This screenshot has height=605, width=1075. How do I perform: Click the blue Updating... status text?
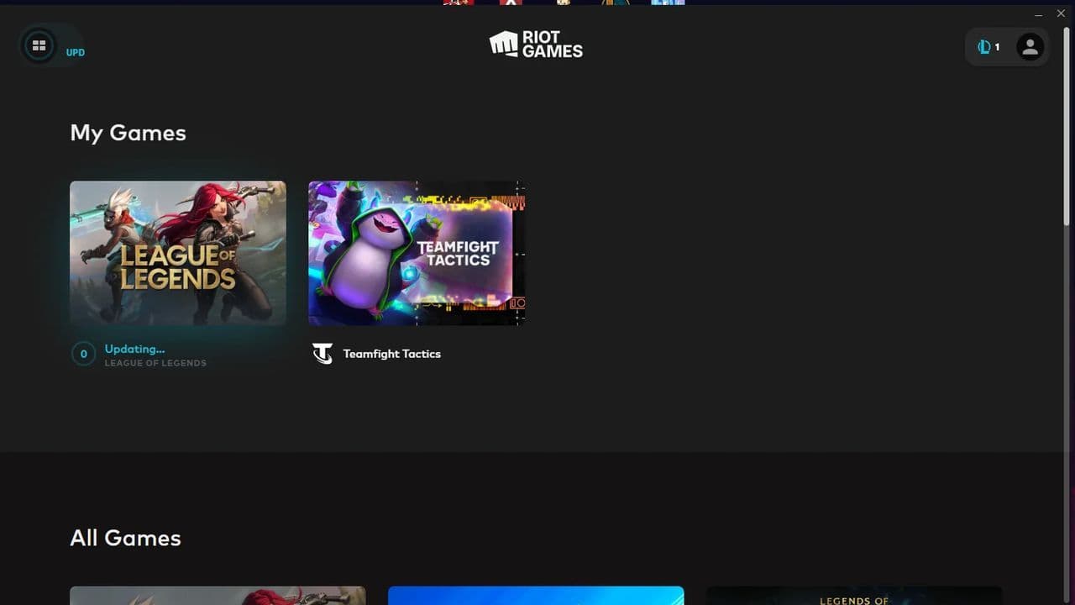[x=134, y=349]
